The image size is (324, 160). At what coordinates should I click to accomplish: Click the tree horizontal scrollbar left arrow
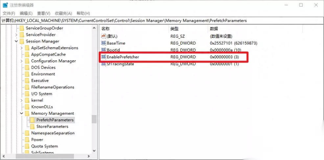click(x=3, y=156)
